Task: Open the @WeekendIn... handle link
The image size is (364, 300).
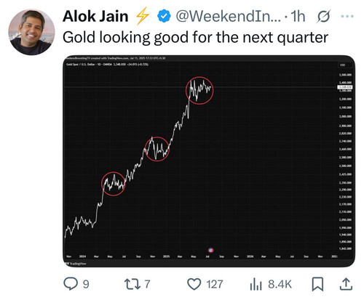Action: (x=228, y=17)
